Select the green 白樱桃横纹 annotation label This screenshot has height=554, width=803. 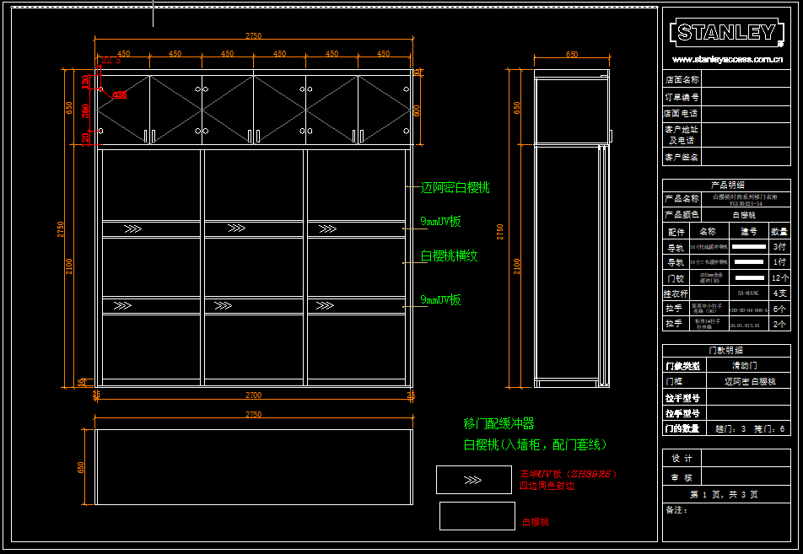(x=449, y=255)
